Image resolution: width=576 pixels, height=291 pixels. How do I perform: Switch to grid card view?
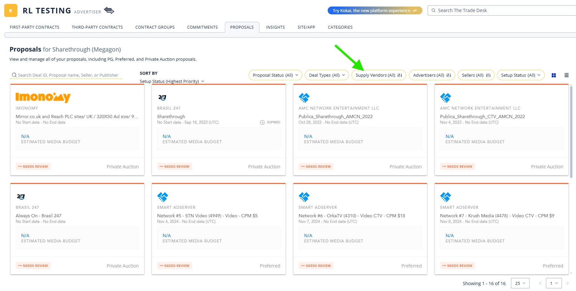click(x=554, y=75)
